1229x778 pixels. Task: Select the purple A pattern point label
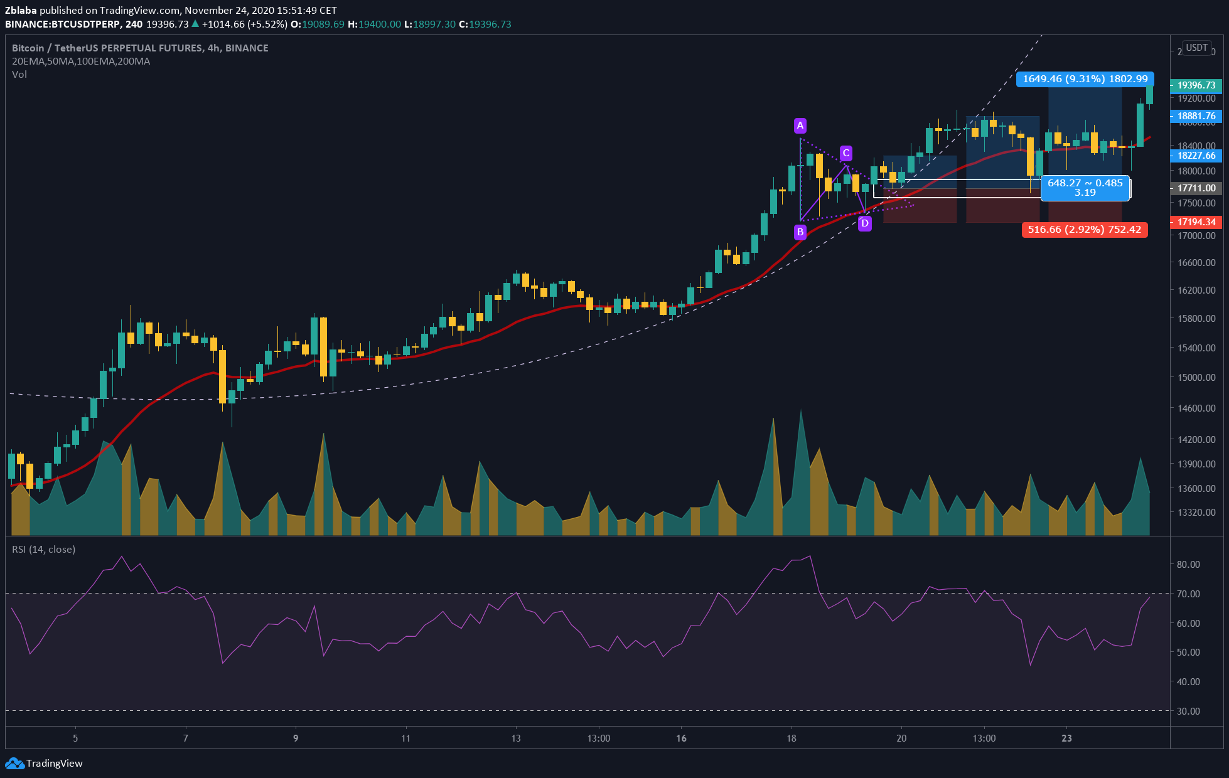[800, 125]
